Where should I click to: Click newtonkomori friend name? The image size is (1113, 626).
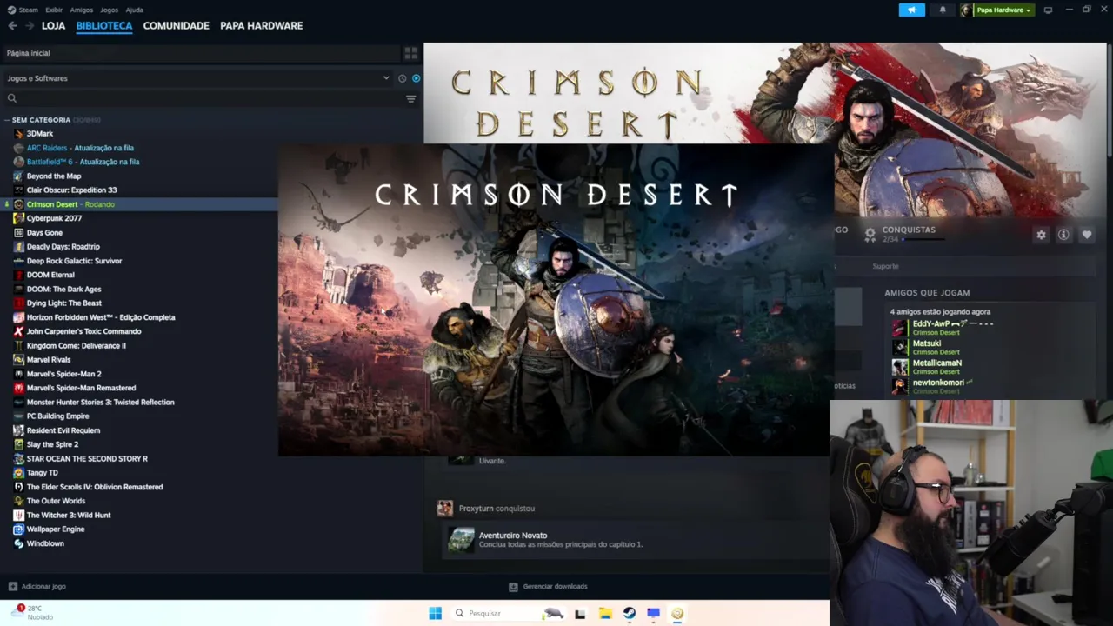(x=938, y=383)
